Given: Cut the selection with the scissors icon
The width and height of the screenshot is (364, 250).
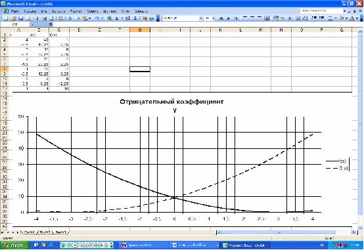Looking at the screenshot, I should click(x=70, y=18).
